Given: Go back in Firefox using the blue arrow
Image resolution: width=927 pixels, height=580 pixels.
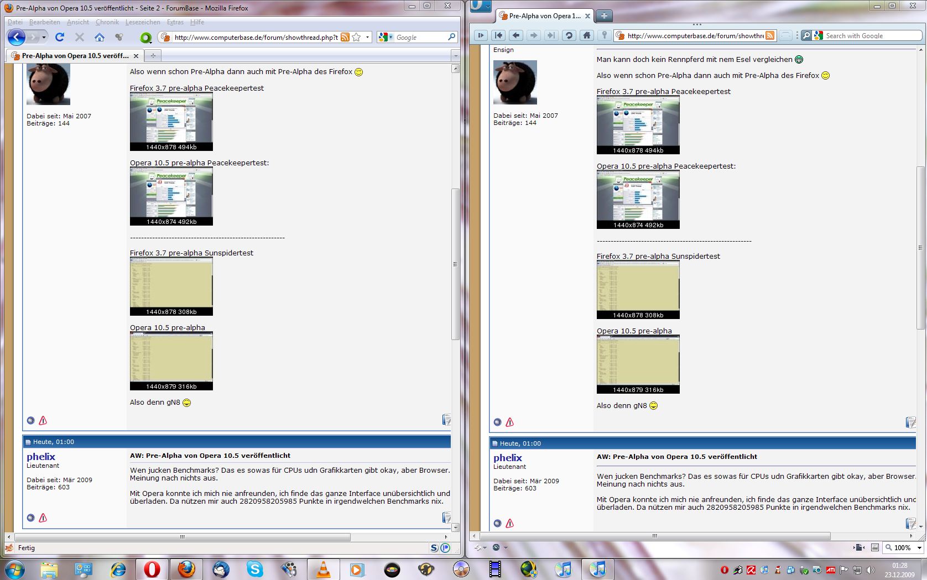Looking at the screenshot, I should coord(17,37).
